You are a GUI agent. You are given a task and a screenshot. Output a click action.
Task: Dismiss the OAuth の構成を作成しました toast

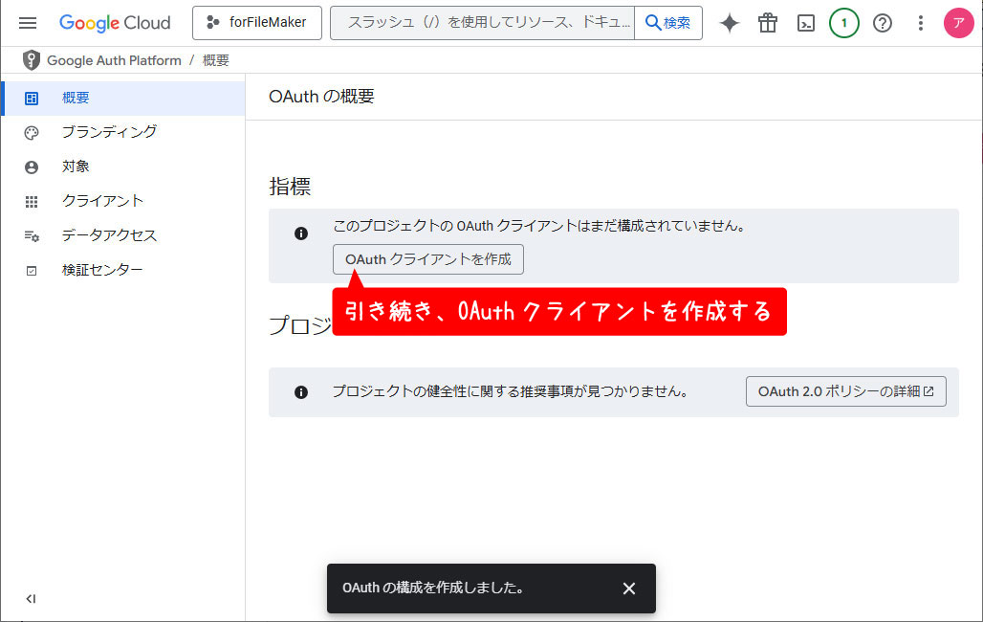629,589
